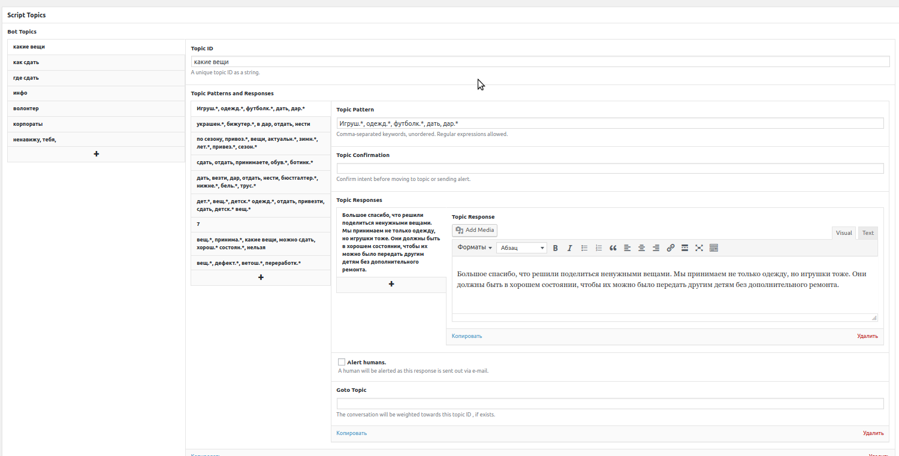Insert a bulleted list in the editor
The image size is (899, 456).
(x=584, y=248)
